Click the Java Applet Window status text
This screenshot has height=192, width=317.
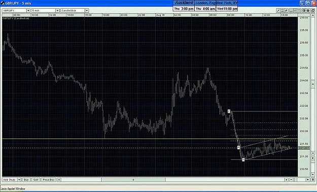(13, 189)
